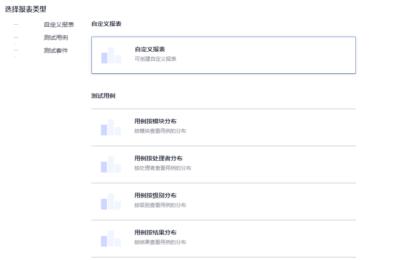Choose the 用例按模块分布 report title

tap(155, 121)
